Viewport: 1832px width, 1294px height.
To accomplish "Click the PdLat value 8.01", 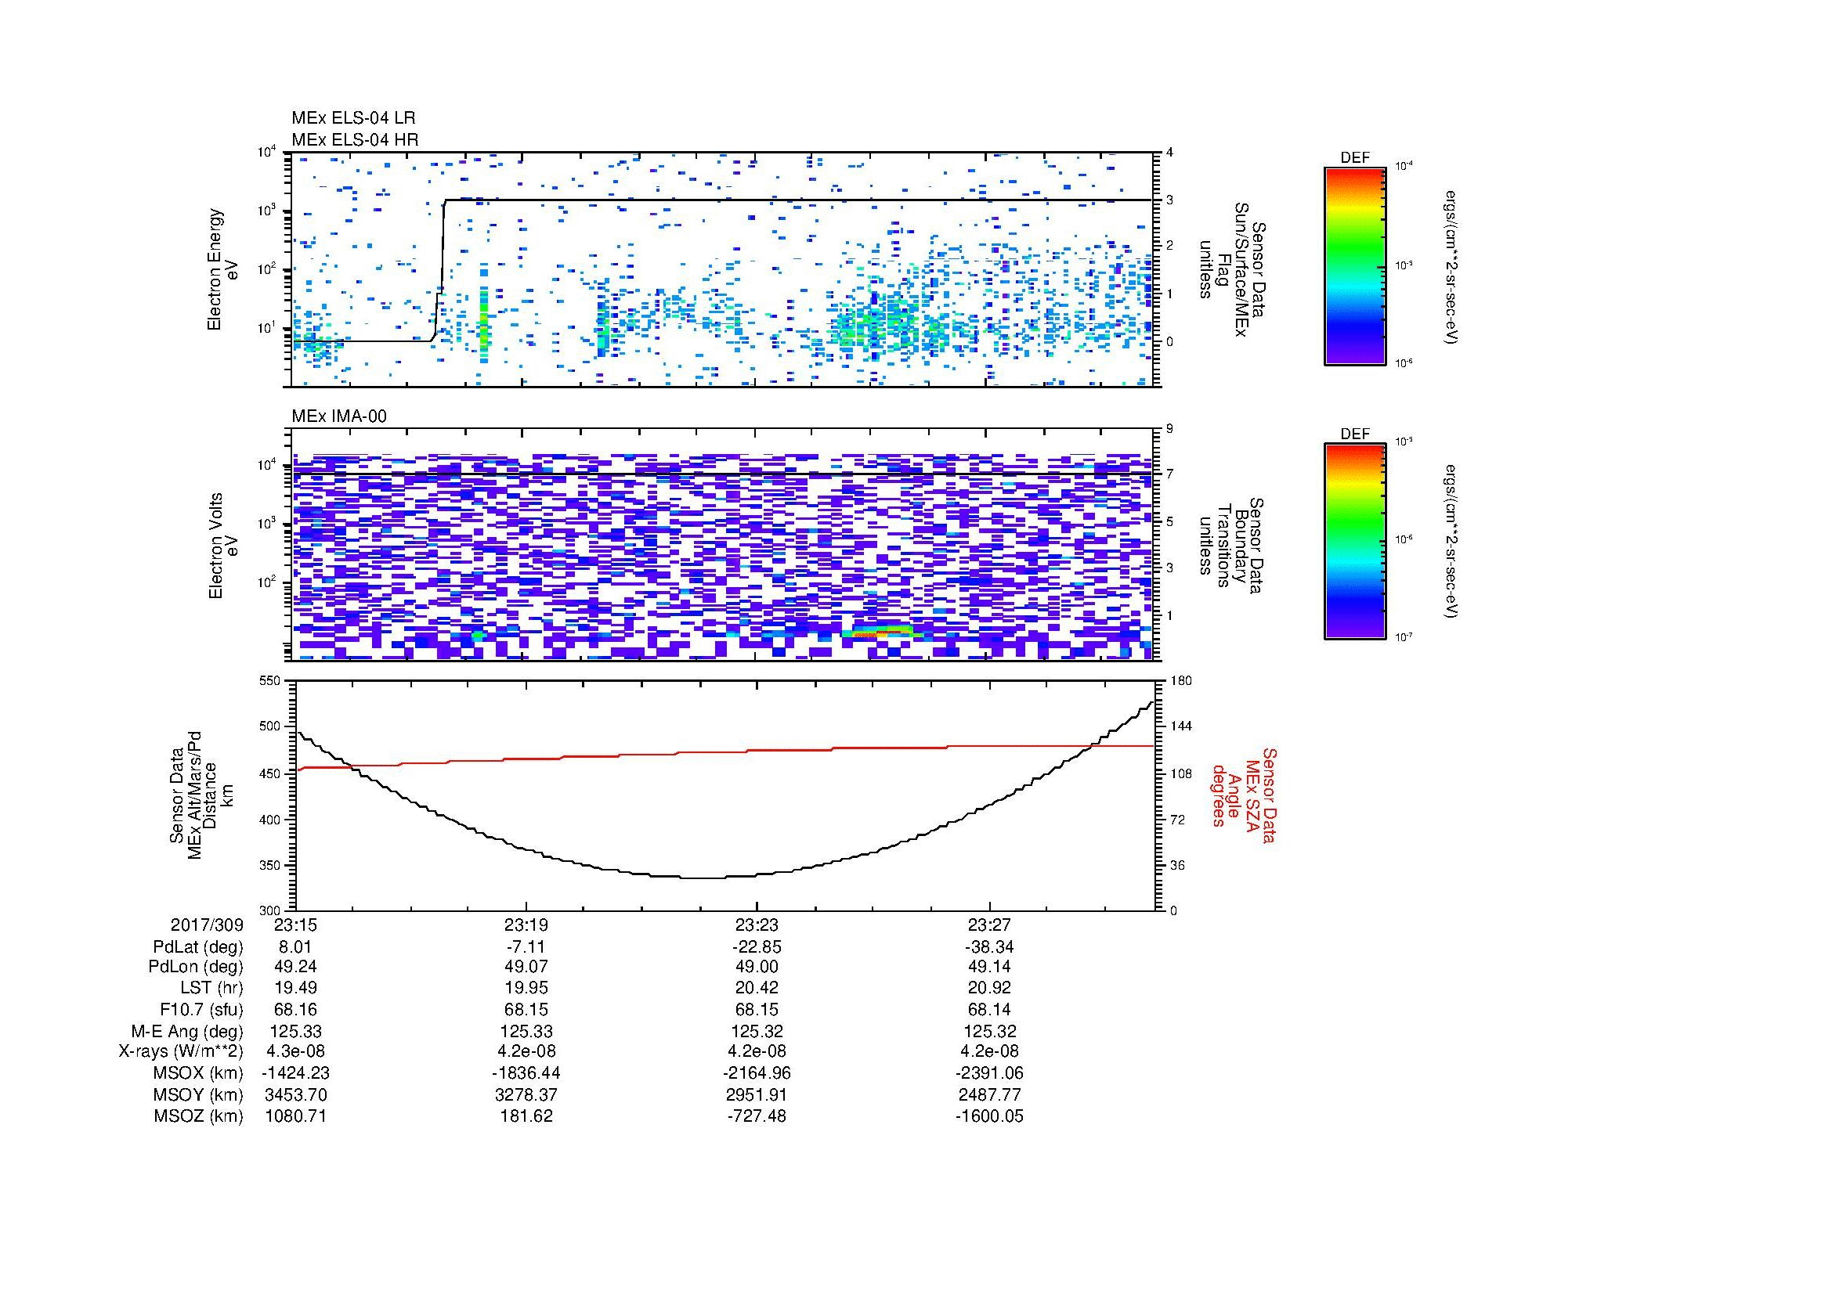I will click(x=295, y=947).
